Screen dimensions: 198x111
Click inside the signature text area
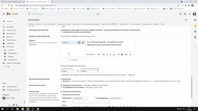tap(110, 46)
